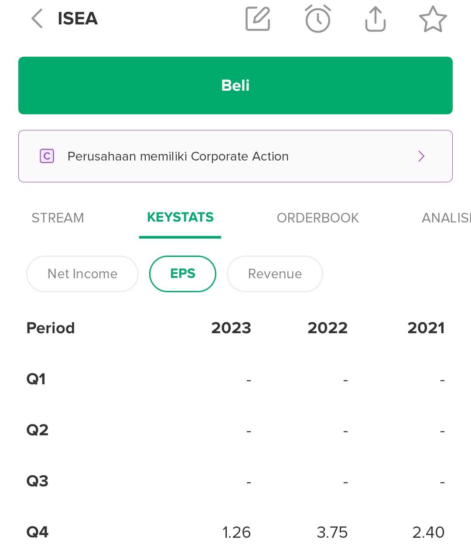The image size is (471, 550).
Task: Go back using the back arrow
Action: [37, 19]
